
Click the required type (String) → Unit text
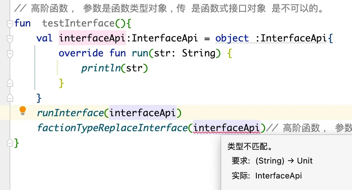tap(284, 161)
